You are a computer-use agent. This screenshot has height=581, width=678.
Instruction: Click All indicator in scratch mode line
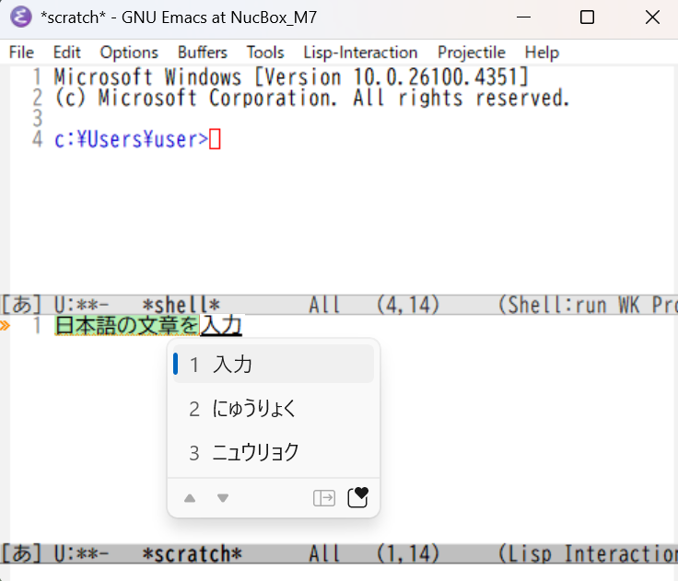[325, 554]
